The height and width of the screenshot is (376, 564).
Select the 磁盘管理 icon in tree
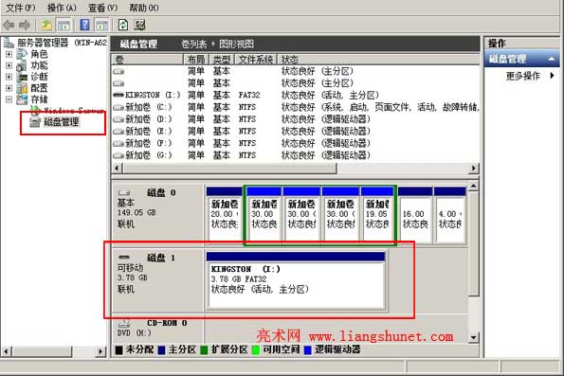point(35,122)
